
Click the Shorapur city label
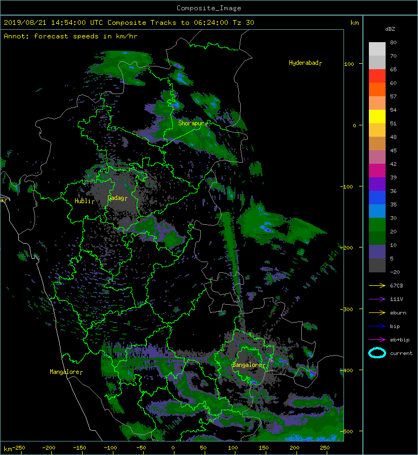pyautogui.click(x=193, y=123)
